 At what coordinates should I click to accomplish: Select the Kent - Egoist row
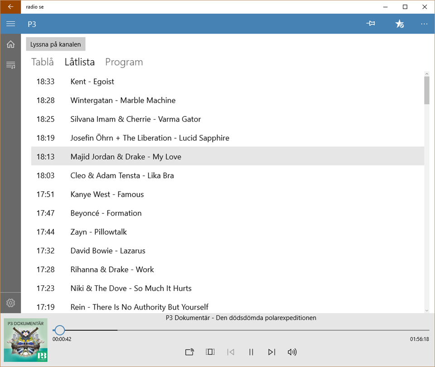pyautogui.click(x=227, y=82)
